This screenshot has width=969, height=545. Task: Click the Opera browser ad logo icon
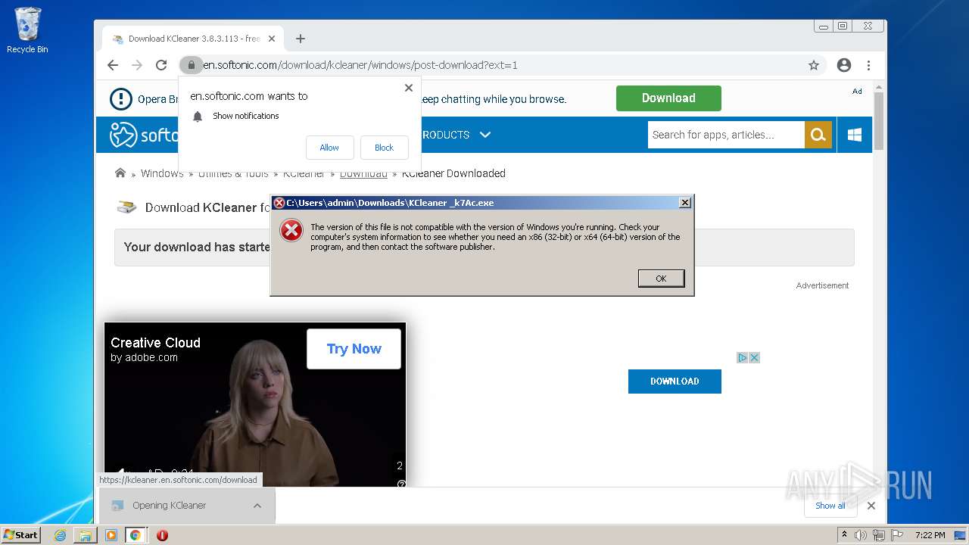pos(121,98)
